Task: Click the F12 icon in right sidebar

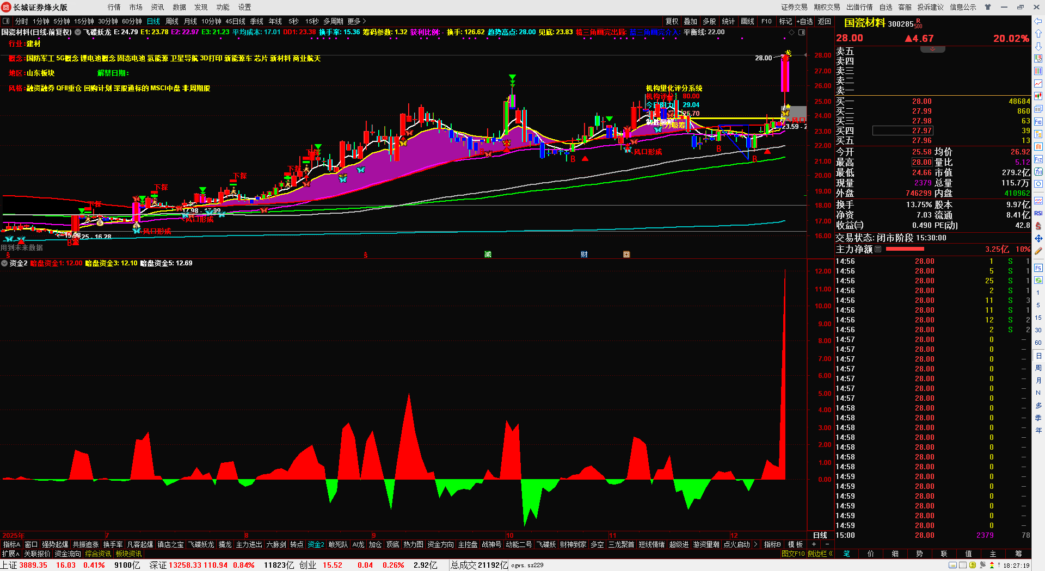Action: 1038,159
